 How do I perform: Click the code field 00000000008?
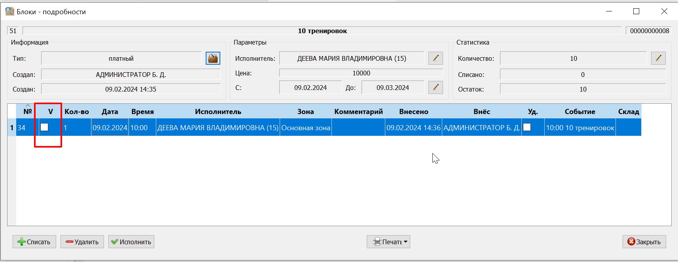[649, 31]
